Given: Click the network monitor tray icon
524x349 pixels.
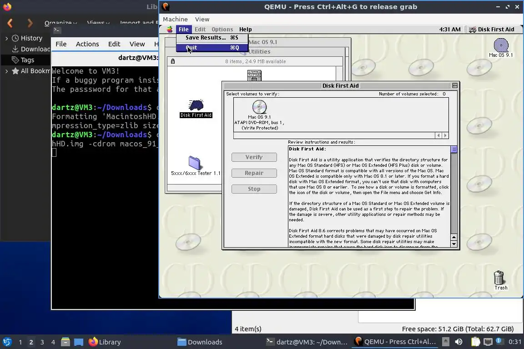Looking at the screenshot, I should [x=488, y=342].
